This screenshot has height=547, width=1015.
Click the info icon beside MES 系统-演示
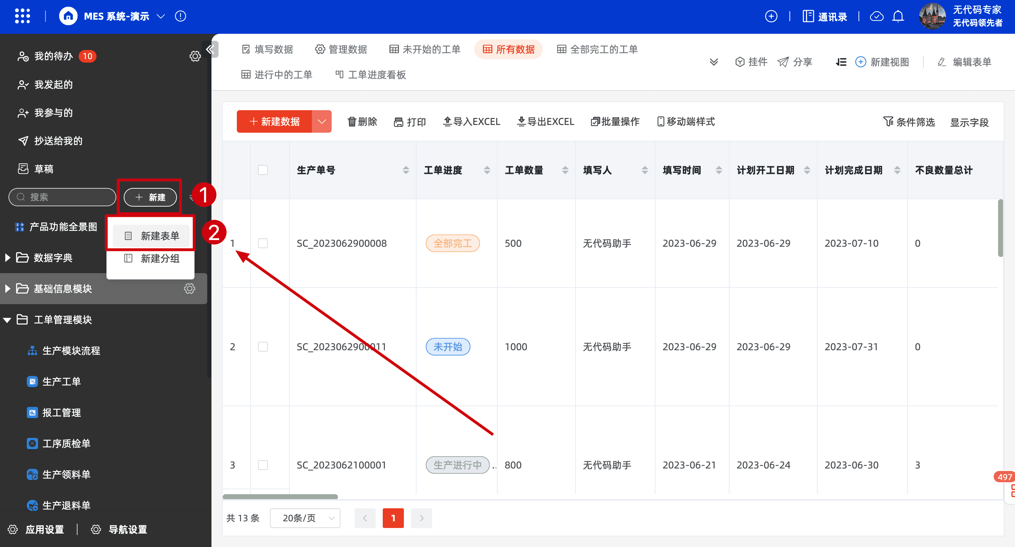pos(180,16)
